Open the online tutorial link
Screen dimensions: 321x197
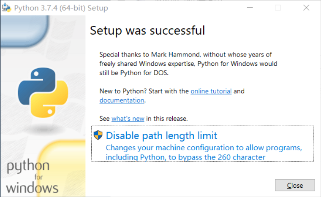coord(211,91)
